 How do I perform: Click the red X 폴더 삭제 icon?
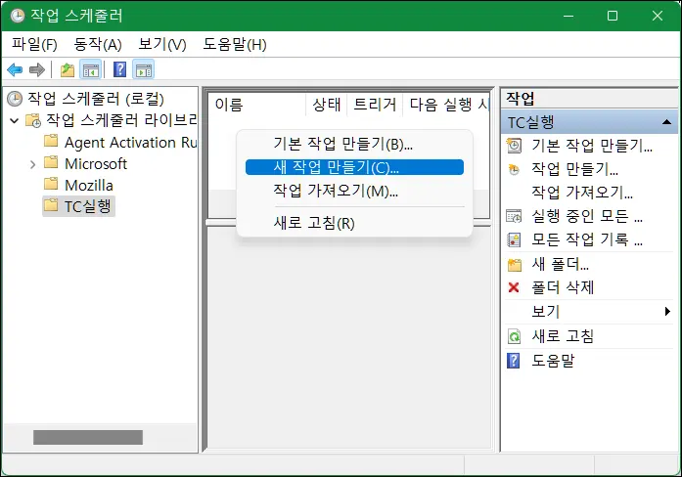[514, 287]
